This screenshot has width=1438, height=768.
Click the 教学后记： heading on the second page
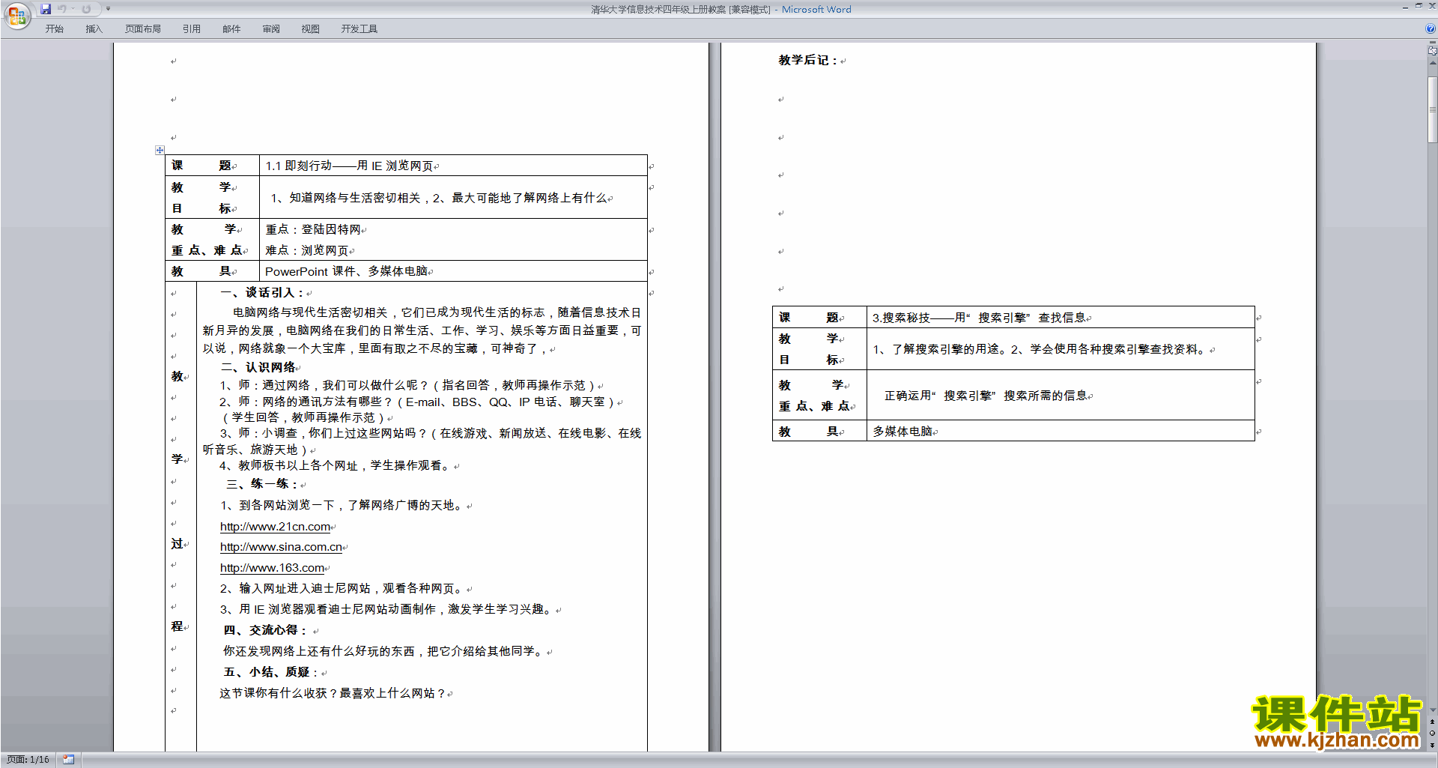(x=808, y=60)
